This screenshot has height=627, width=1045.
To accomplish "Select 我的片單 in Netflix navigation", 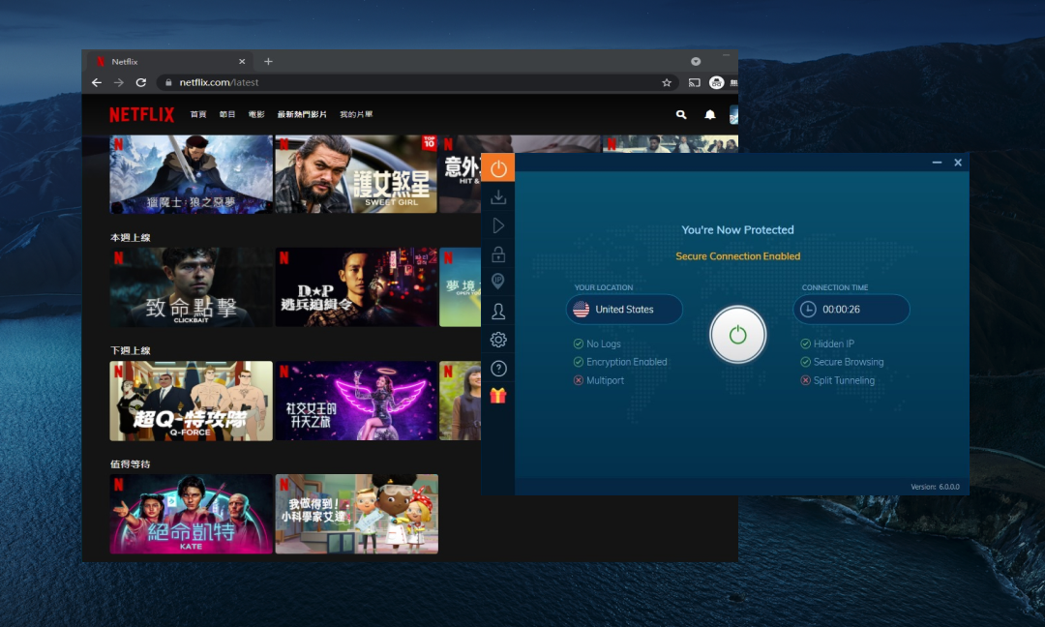I will [356, 114].
